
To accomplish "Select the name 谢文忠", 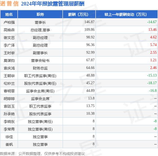I will point(9,38).
